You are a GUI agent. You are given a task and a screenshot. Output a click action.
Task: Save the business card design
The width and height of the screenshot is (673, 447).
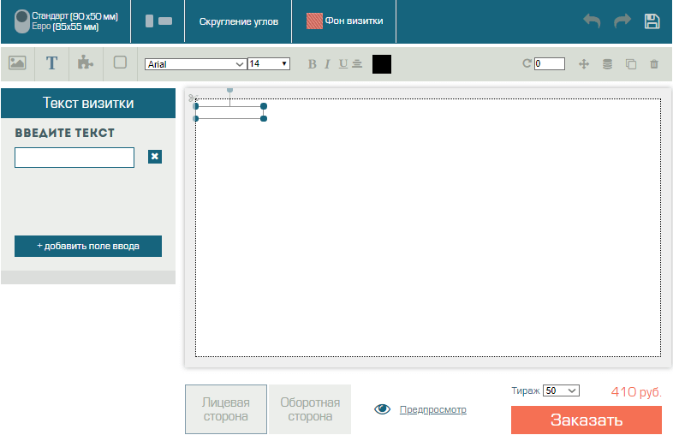click(652, 21)
